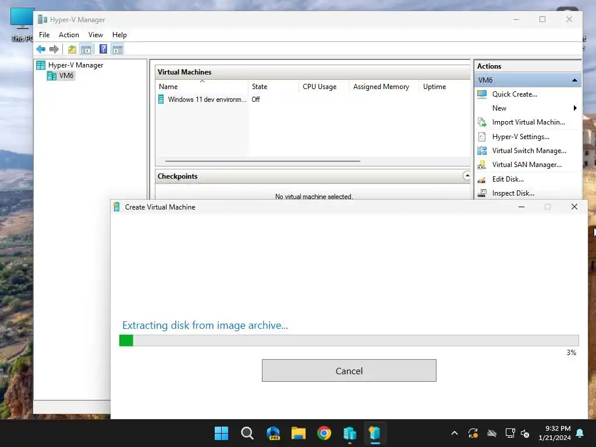Click the Virtual Switch Manager icon

[x=482, y=151]
